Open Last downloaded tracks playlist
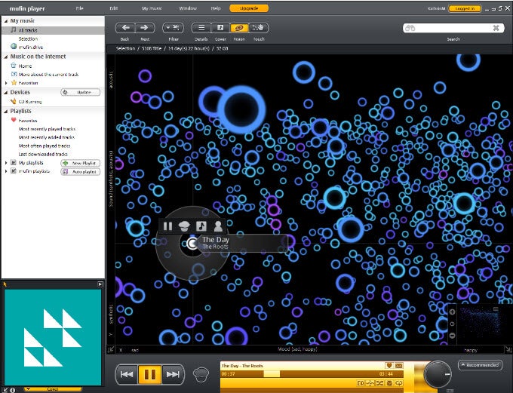The width and height of the screenshot is (513, 393). (x=43, y=154)
